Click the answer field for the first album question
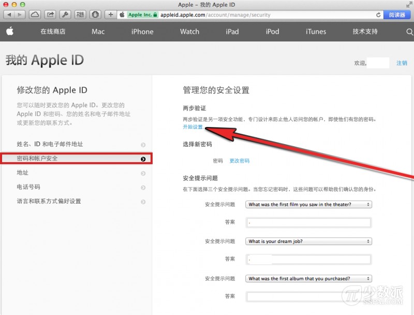This screenshot has height=315, width=414. (308, 297)
